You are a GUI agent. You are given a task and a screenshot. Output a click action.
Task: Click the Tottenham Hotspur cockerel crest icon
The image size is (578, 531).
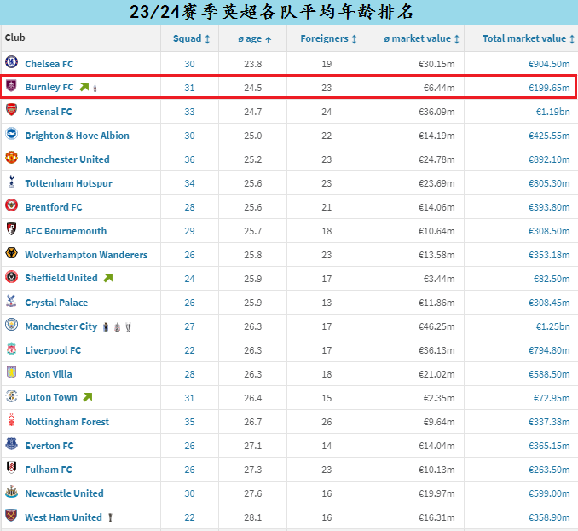point(11,182)
